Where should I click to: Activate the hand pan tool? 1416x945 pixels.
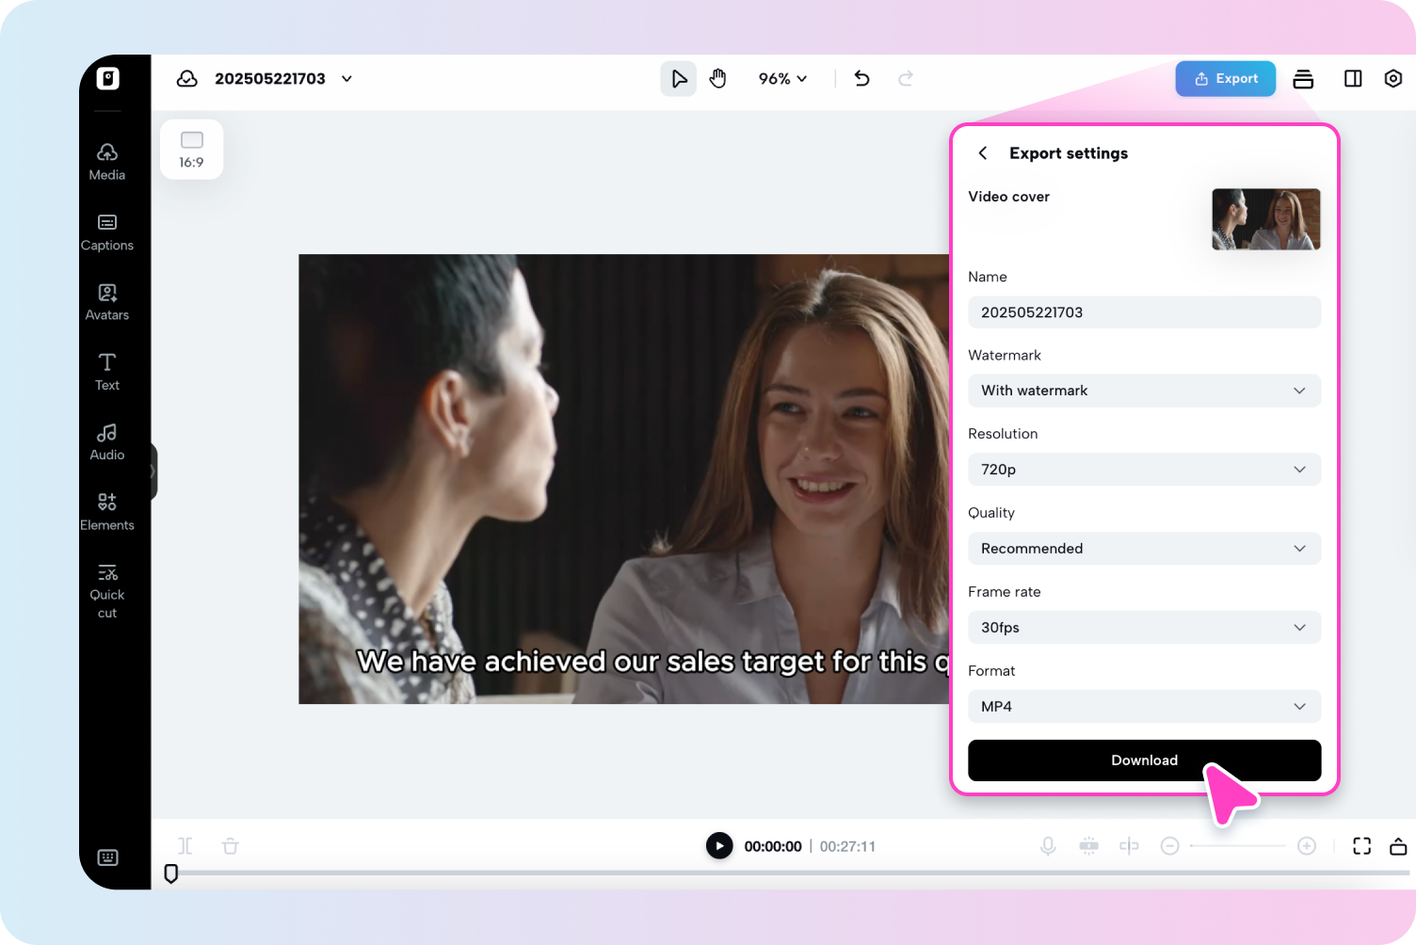[717, 78]
